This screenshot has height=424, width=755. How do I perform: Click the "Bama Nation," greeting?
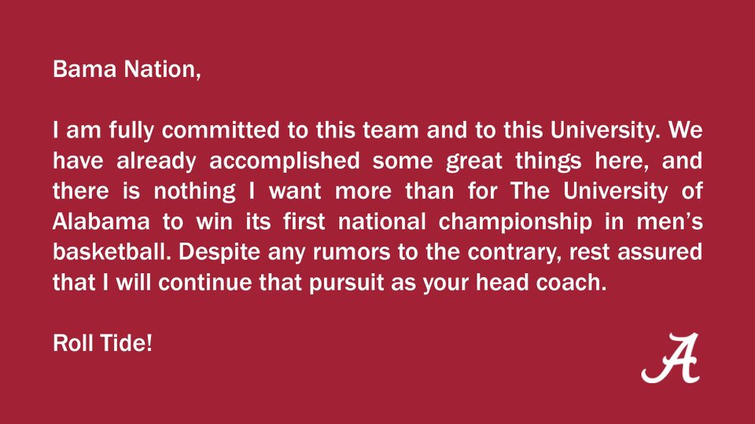point(127,70)
